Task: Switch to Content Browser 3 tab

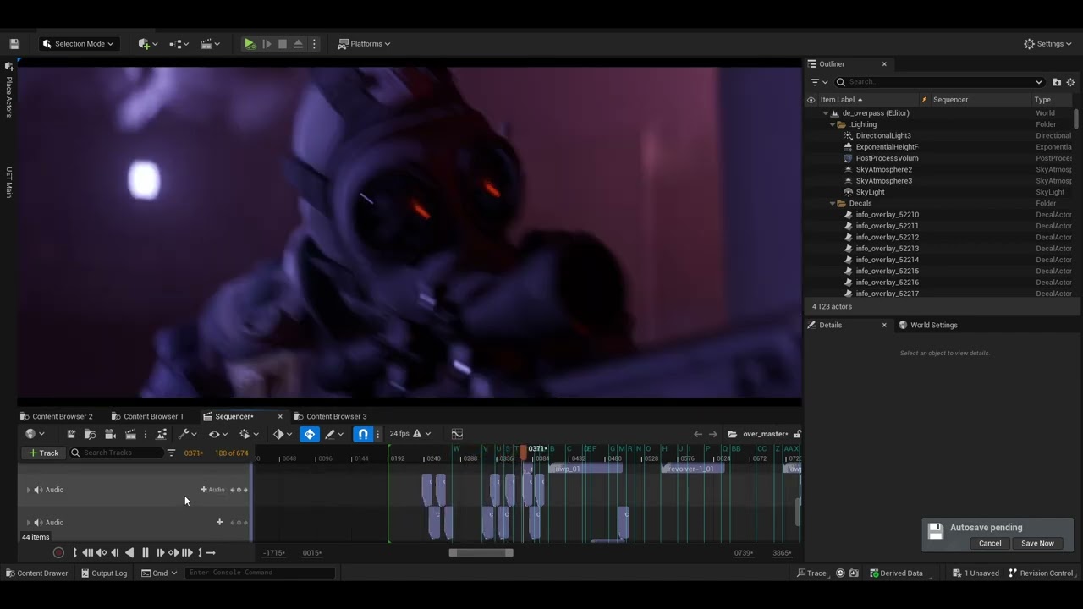Action: [330, 417]
